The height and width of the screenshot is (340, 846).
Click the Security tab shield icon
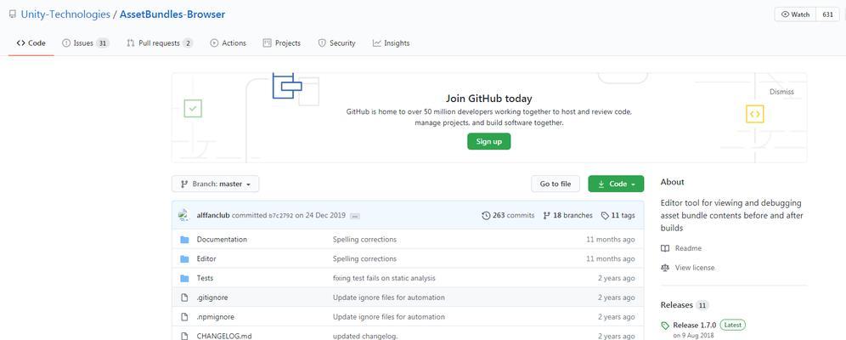tap(322, 43)
